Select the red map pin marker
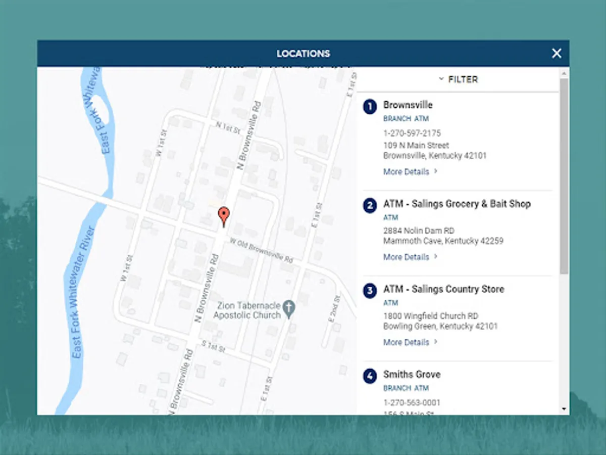Image resolution: width=606 pixels, height=455 pixels. [x=223, y=216]
